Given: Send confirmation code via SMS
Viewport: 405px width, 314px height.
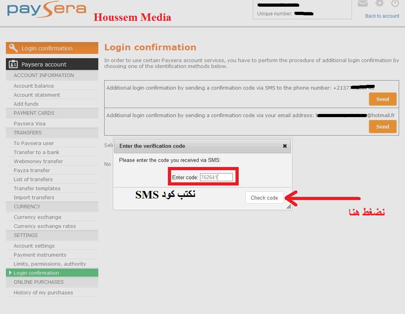Looking at the screenshot, I should (x=383, y=99).
